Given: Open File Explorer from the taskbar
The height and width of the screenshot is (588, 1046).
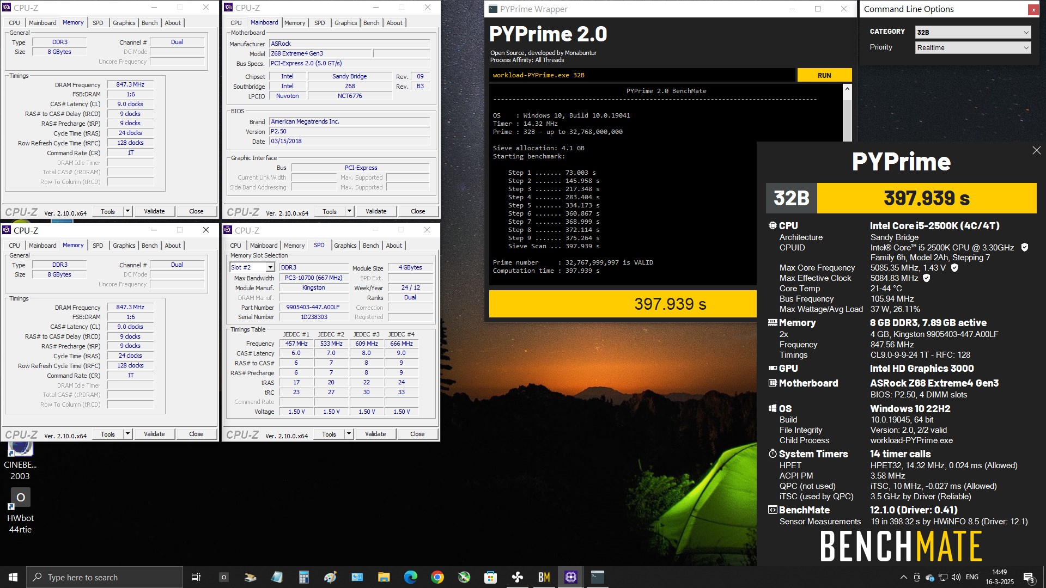Looking at the screenshot, I should point(384,577).
